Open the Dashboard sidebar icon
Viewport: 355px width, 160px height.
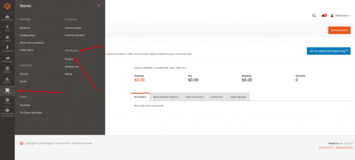(7, 17)
